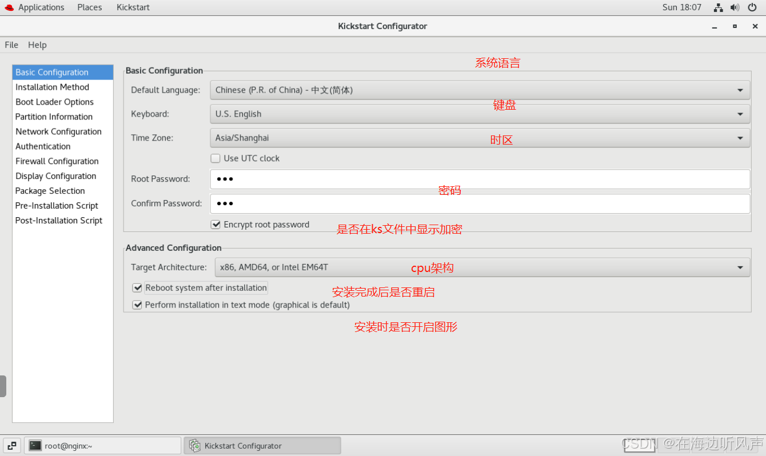This screenshot has height=456, width=766.
Task: Open the Places menu
Action: point(90,7)
